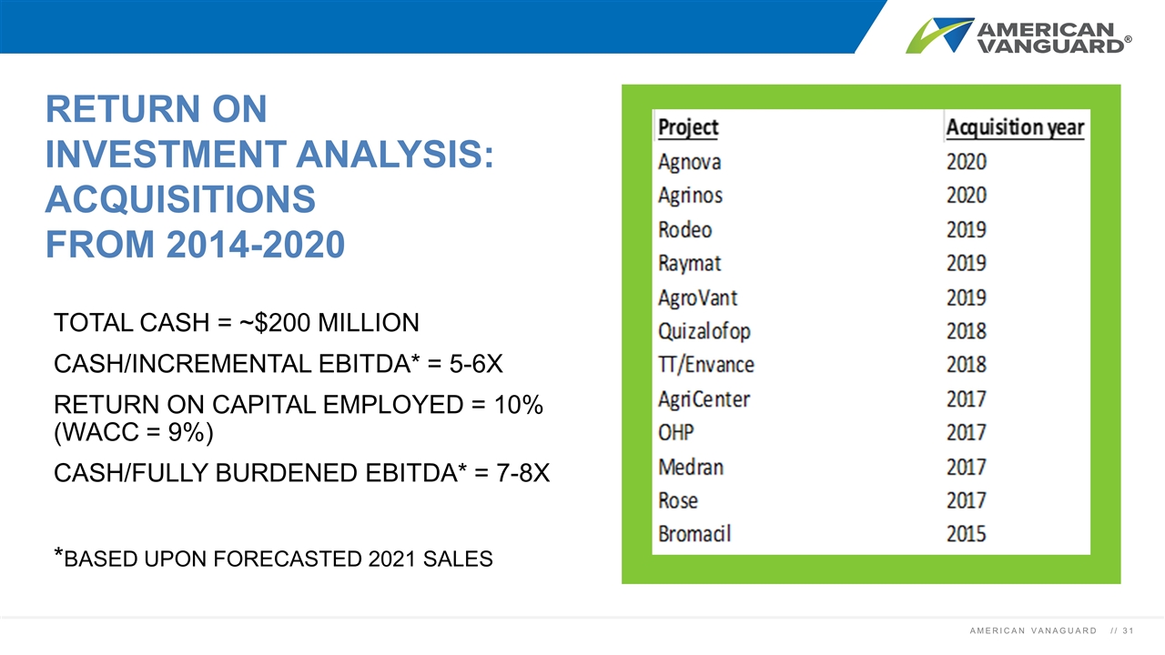Select the "OHP" project cell
Viewport: 1165px width, 655px height.
point(677,433)
